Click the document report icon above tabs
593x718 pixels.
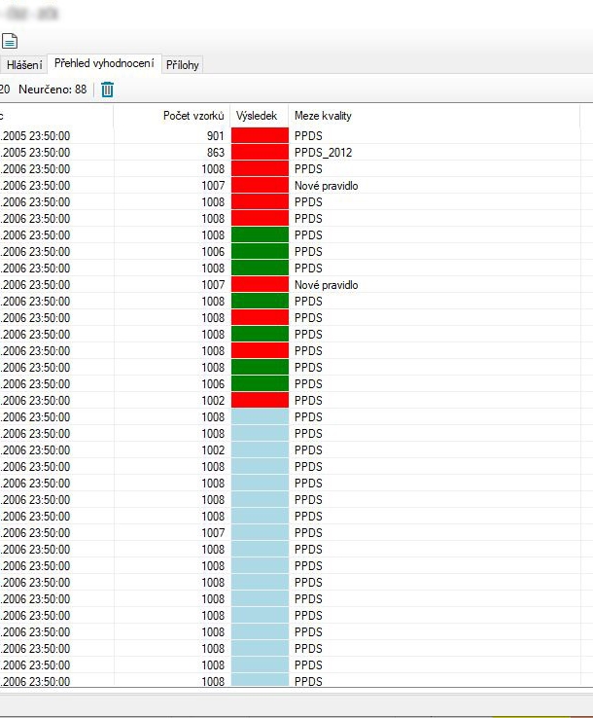point(10,41)
